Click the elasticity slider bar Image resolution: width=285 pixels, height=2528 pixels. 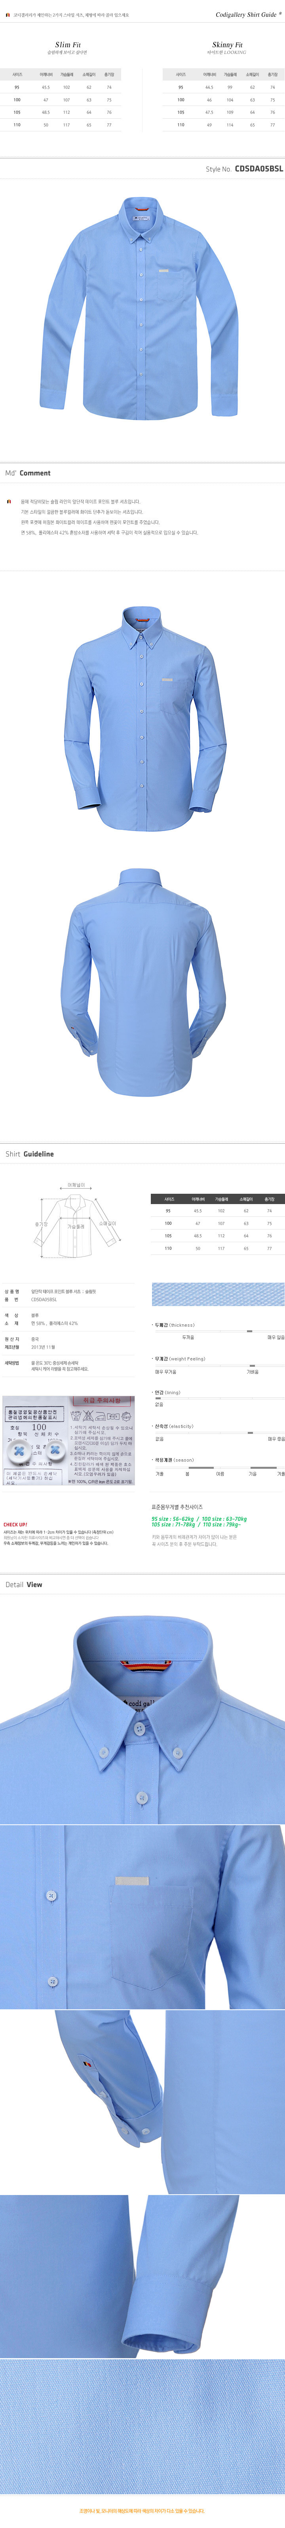tap(217, 1433)
